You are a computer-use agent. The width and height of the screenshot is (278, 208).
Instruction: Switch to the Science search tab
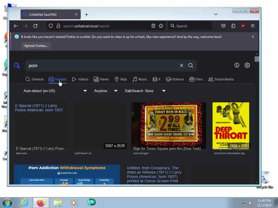tap(175, 79)
